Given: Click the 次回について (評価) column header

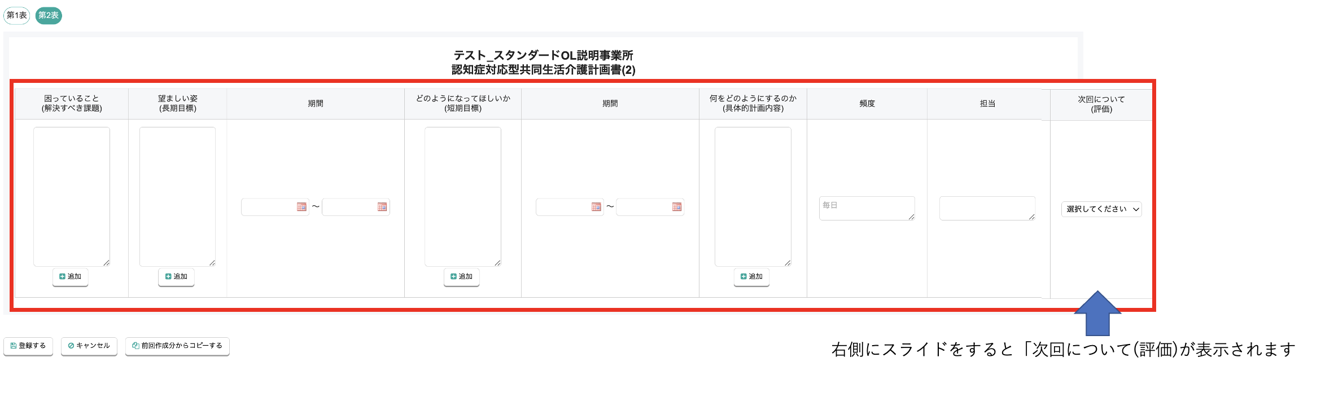Looking at the screenshot, I should (x=1101, y=104).
